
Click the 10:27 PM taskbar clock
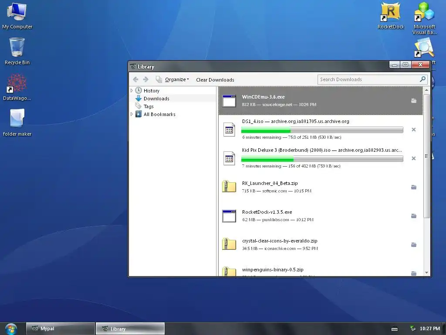(x=430, y=328)
